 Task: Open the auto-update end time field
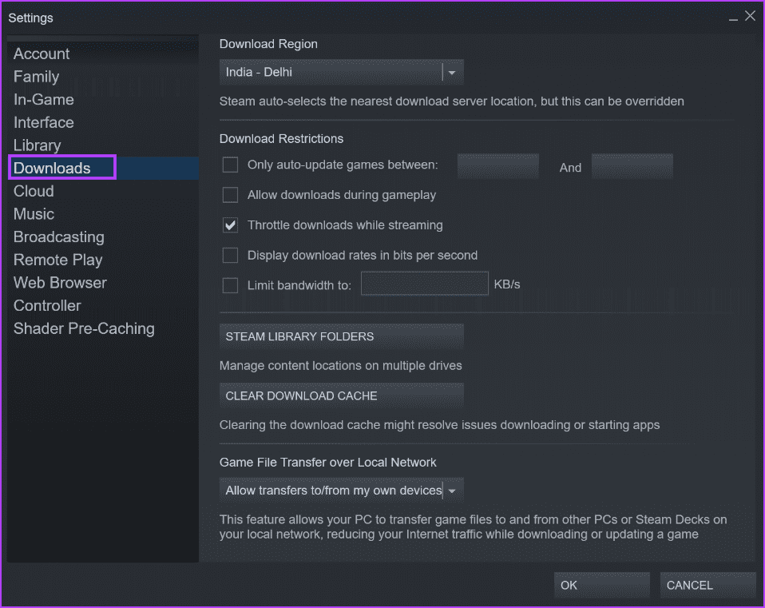[632, 166]
